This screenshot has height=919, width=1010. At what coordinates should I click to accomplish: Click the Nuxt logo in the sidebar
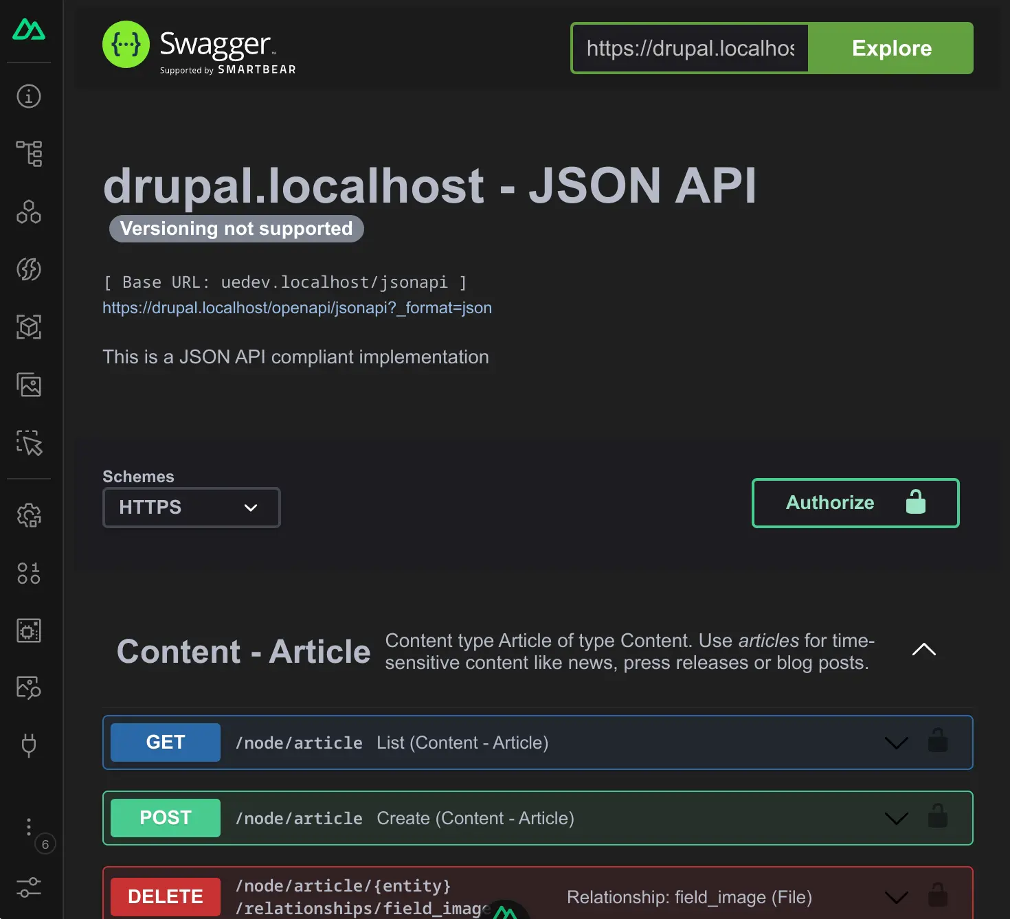click(x=29, y=30)
